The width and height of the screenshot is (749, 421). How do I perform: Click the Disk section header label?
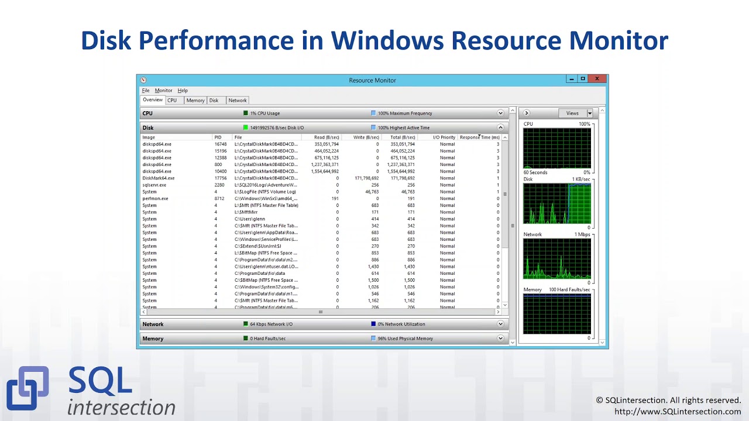(x=148, y=128)
